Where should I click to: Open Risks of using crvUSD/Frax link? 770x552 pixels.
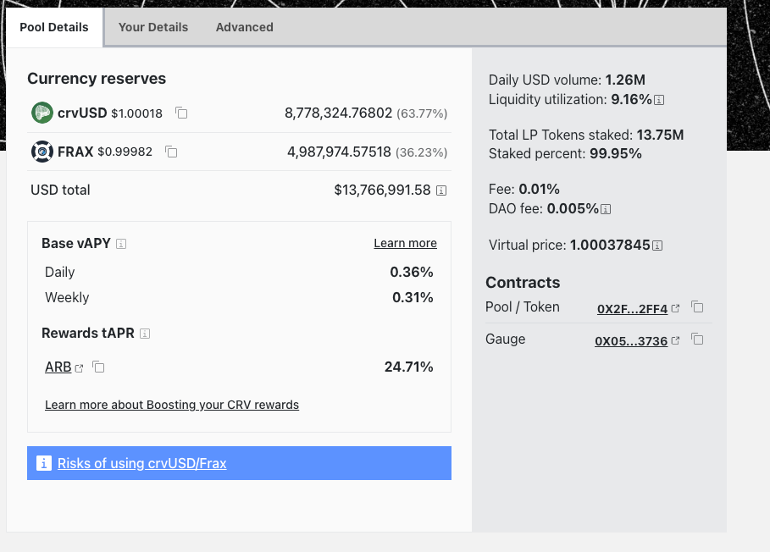pyautogui.click(x=141, y=463)
